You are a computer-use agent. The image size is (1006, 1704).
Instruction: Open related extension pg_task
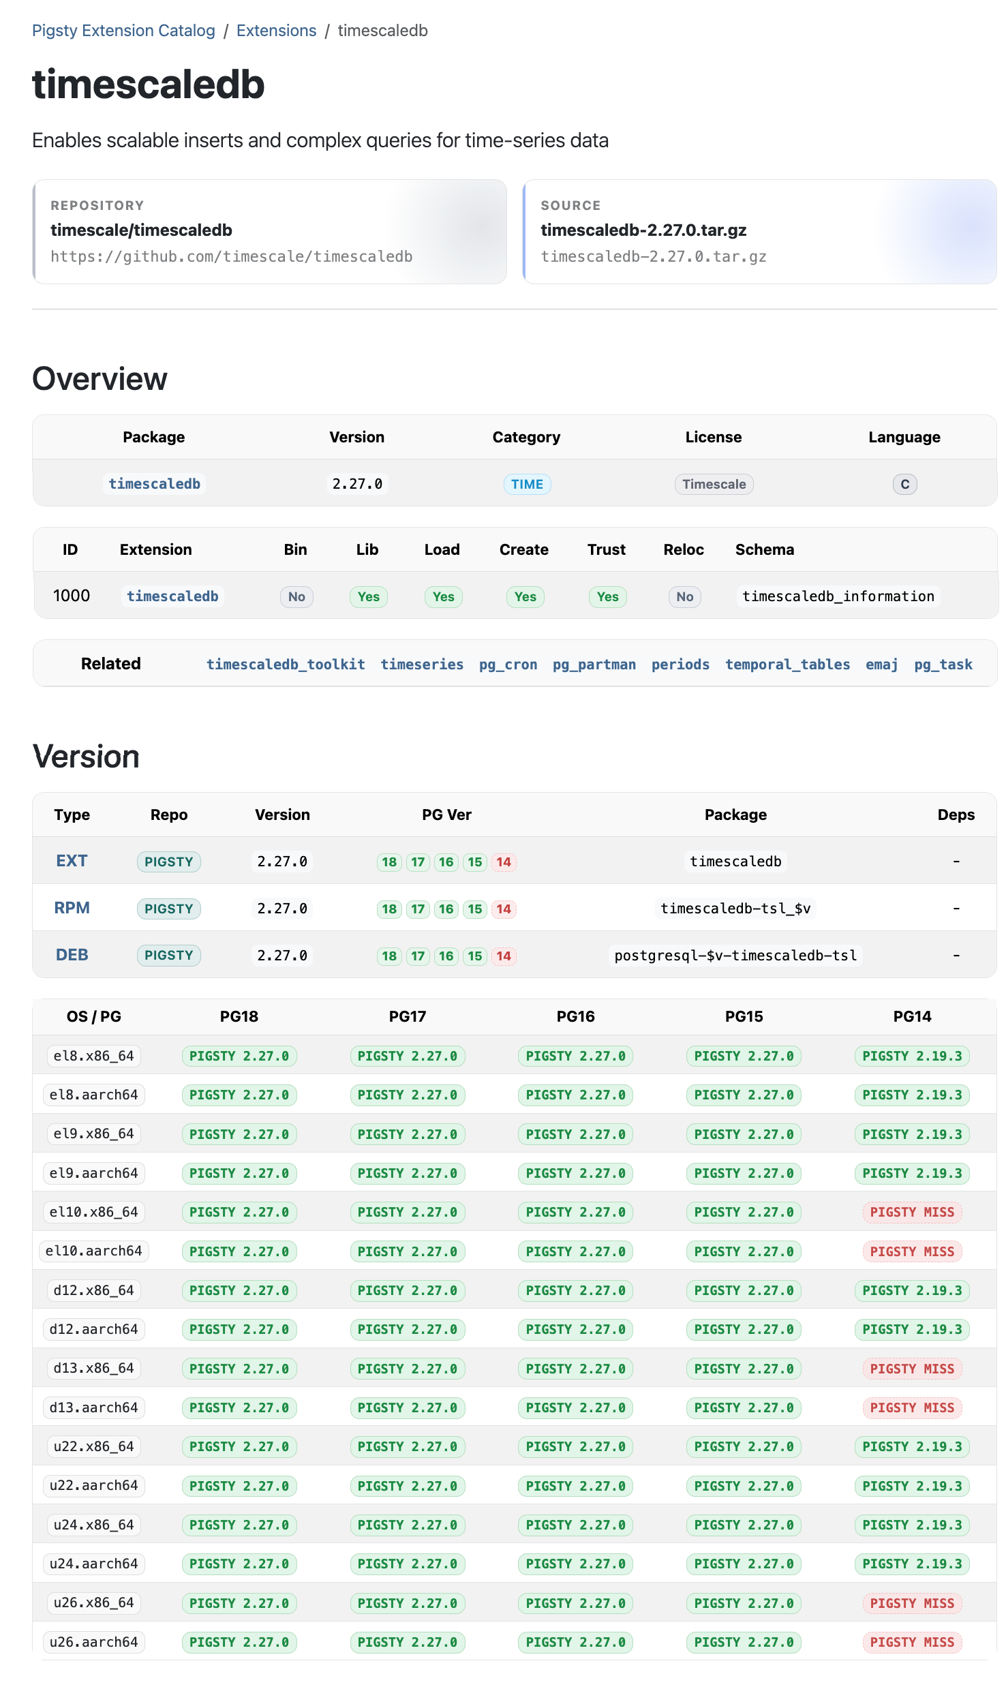pos(943,665)
